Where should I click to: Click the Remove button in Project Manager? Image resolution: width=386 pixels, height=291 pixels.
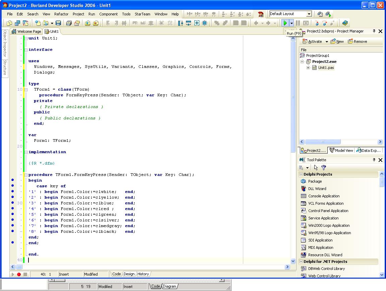pos(358,41)
